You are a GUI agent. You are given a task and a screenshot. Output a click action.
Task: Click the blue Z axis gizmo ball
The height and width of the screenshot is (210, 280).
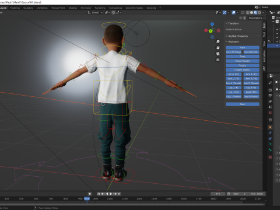(x=212, y=24)
